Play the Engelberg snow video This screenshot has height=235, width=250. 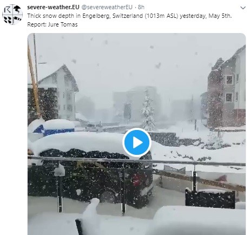tap(137, 142)
